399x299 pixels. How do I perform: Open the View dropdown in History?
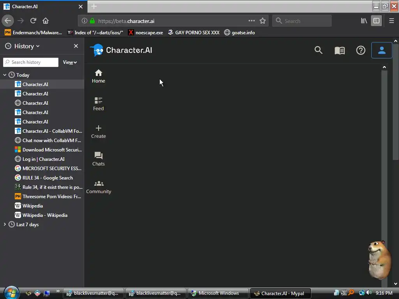[70, 62]
